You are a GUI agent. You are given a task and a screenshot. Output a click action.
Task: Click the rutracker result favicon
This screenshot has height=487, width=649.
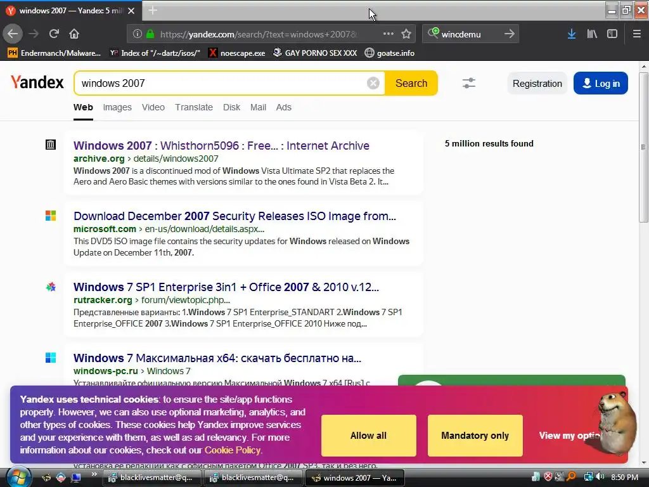[51, 287]
